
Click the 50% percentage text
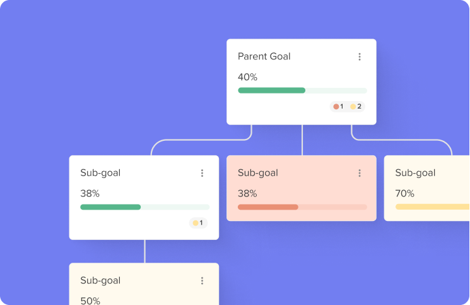coord(90,301)
